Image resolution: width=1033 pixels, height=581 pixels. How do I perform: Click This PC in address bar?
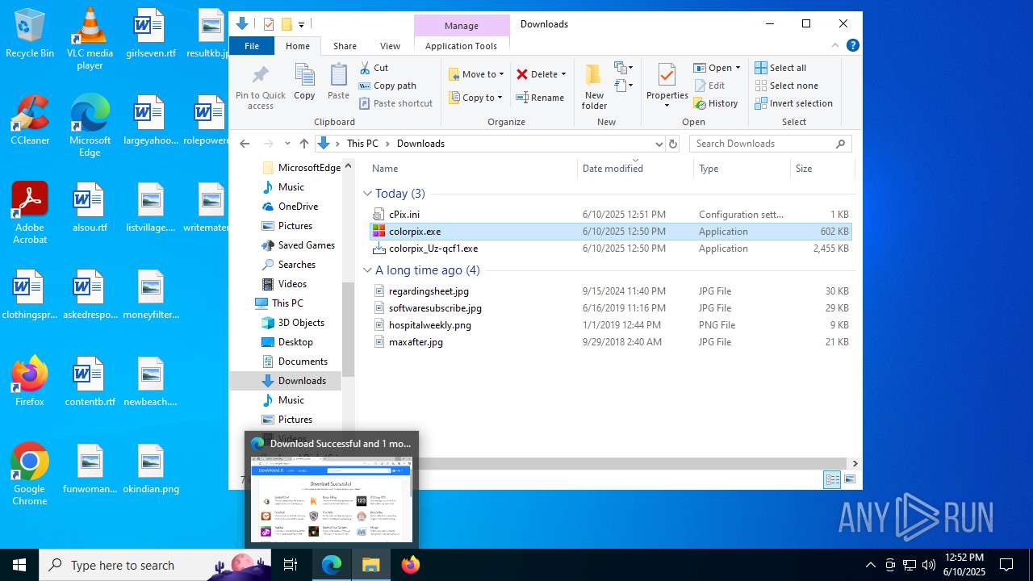[362, 144]
